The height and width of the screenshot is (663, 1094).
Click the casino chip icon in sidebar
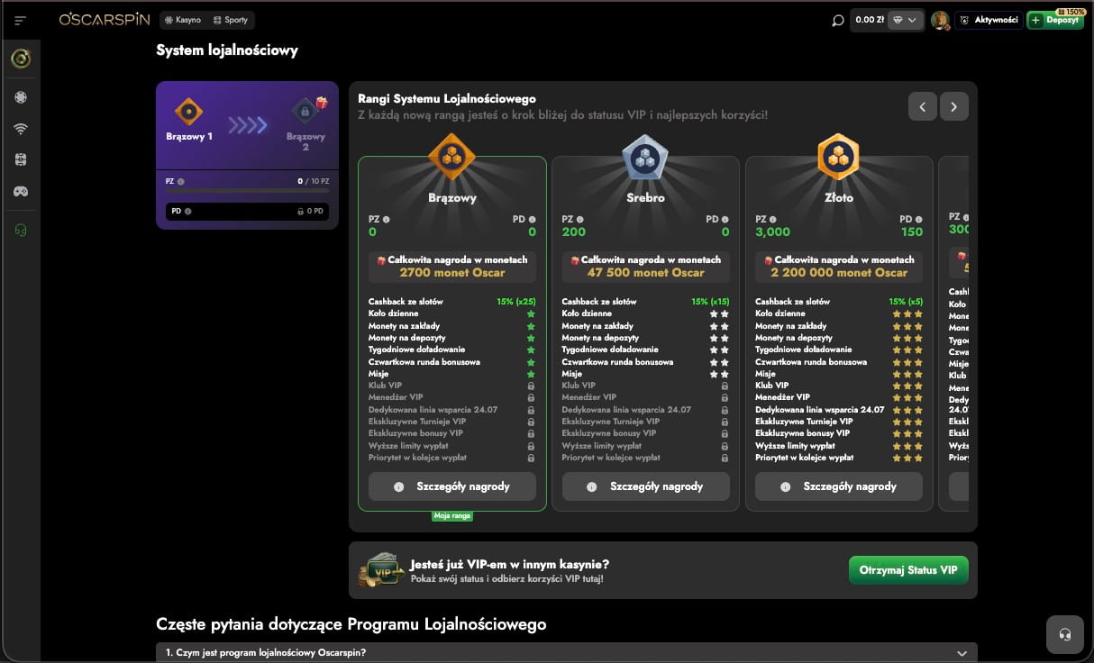(x=21, y=97)
